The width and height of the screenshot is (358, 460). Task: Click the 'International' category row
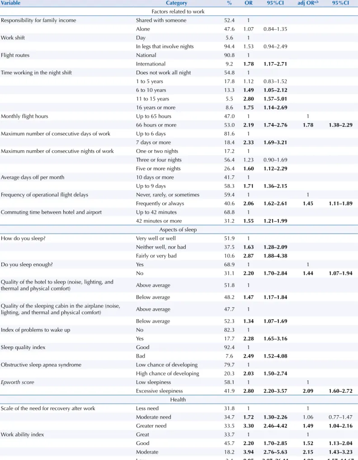click(151, 64)
